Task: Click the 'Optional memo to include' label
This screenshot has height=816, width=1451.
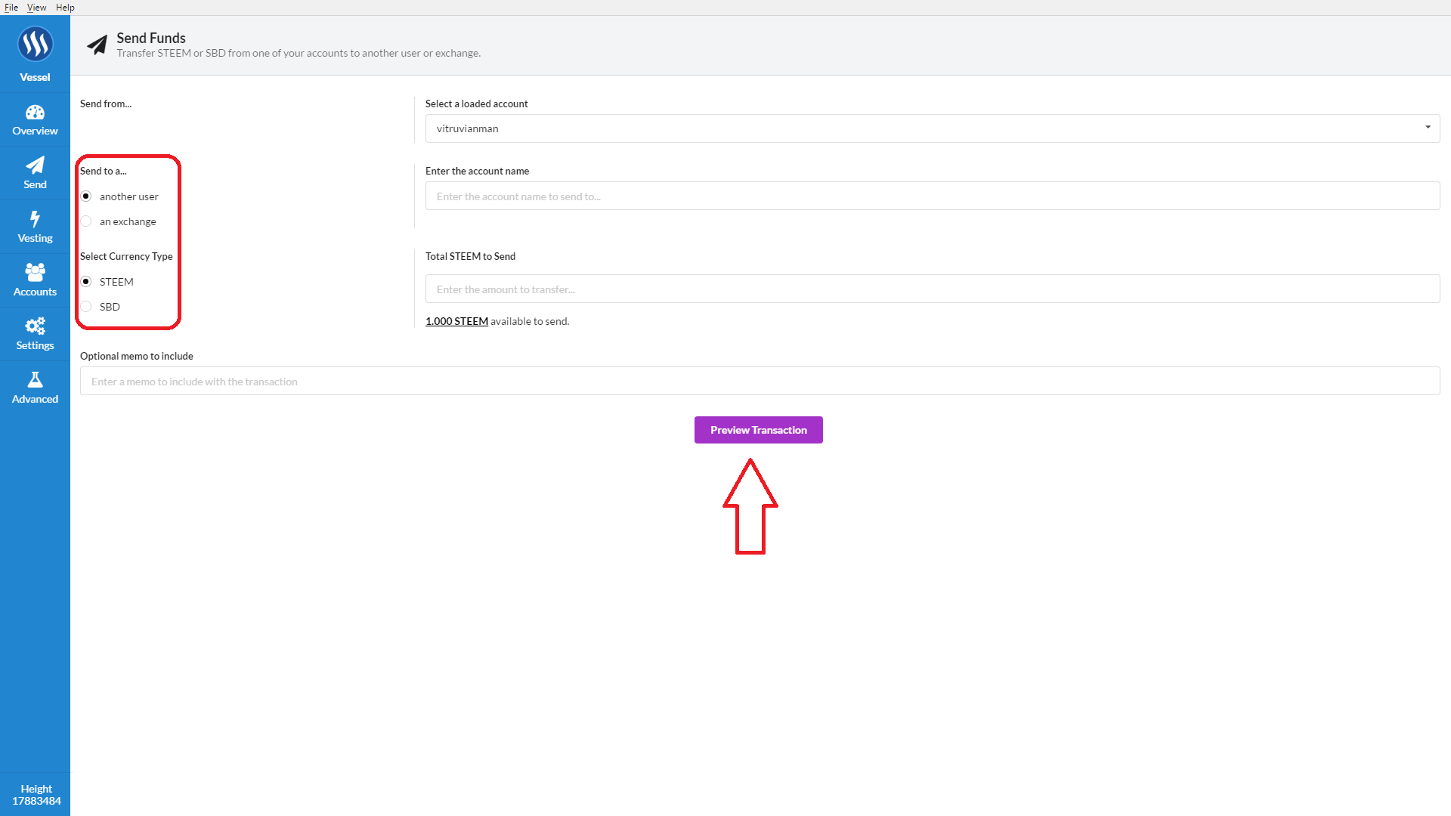Action: (x=137, y=356)
